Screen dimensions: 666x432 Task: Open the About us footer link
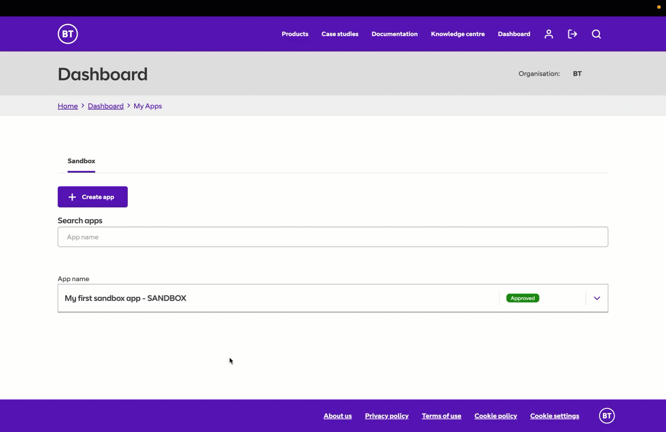tap(338, 416)
